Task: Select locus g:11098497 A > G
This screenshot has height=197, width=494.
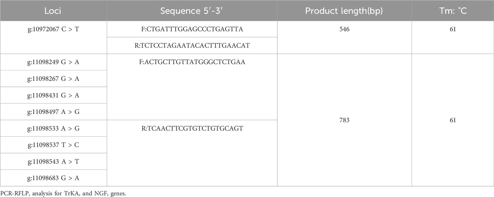Action: coord(53,112)
